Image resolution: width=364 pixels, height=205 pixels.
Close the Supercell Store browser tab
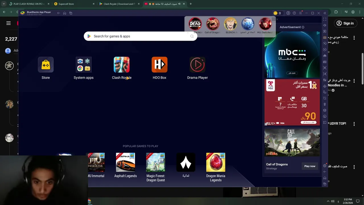94,4
